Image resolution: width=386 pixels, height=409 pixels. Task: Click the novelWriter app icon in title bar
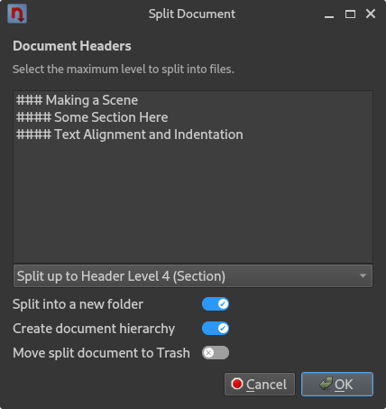pyautogui.click(x=17, y=14)
